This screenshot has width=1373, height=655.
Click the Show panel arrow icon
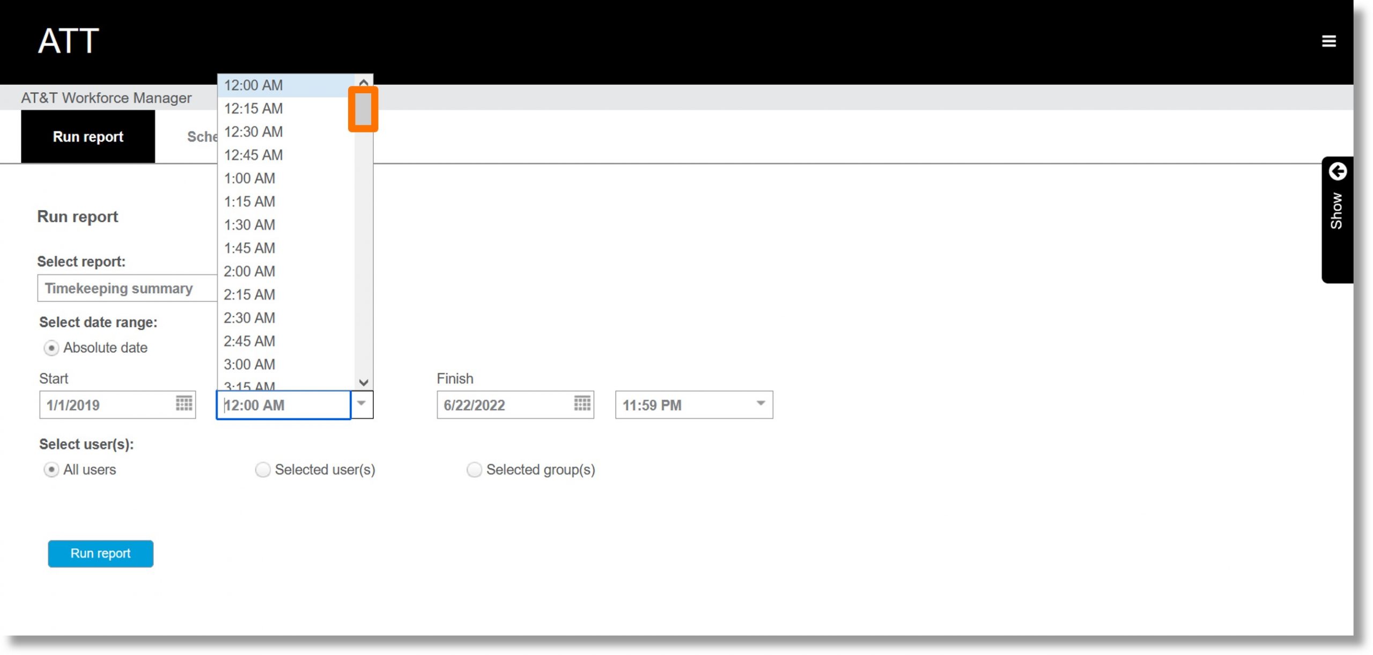click(1338, 172)
